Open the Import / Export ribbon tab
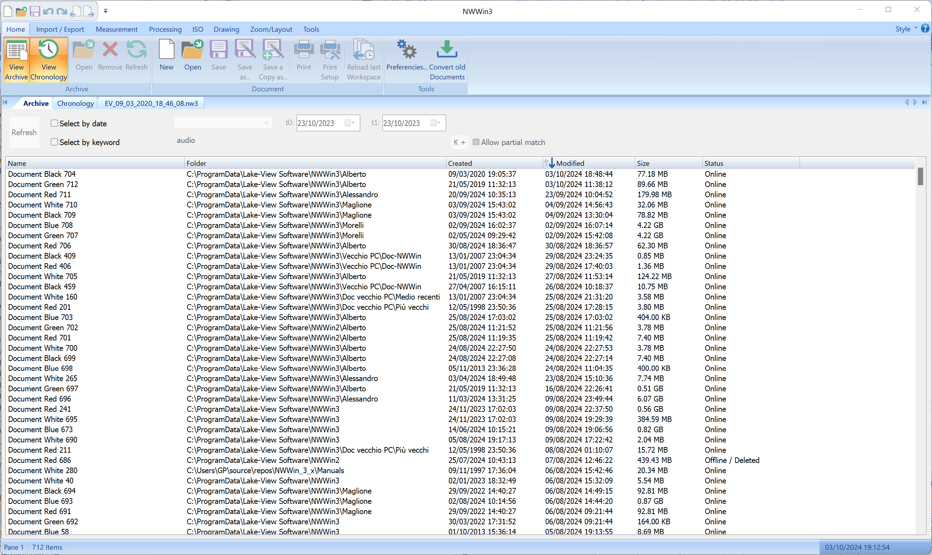The width and height of the screenshot is (932, 555). pos(60,29)
